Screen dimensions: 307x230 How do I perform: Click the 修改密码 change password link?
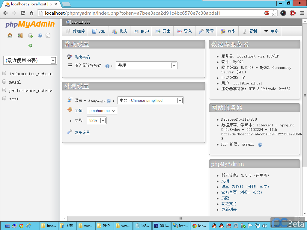82,57
